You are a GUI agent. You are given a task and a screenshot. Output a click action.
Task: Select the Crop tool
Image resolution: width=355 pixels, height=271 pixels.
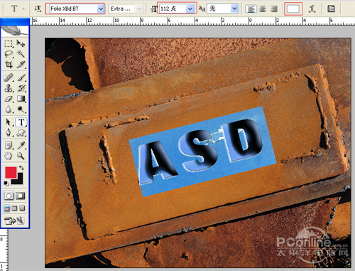coord(9,65)
